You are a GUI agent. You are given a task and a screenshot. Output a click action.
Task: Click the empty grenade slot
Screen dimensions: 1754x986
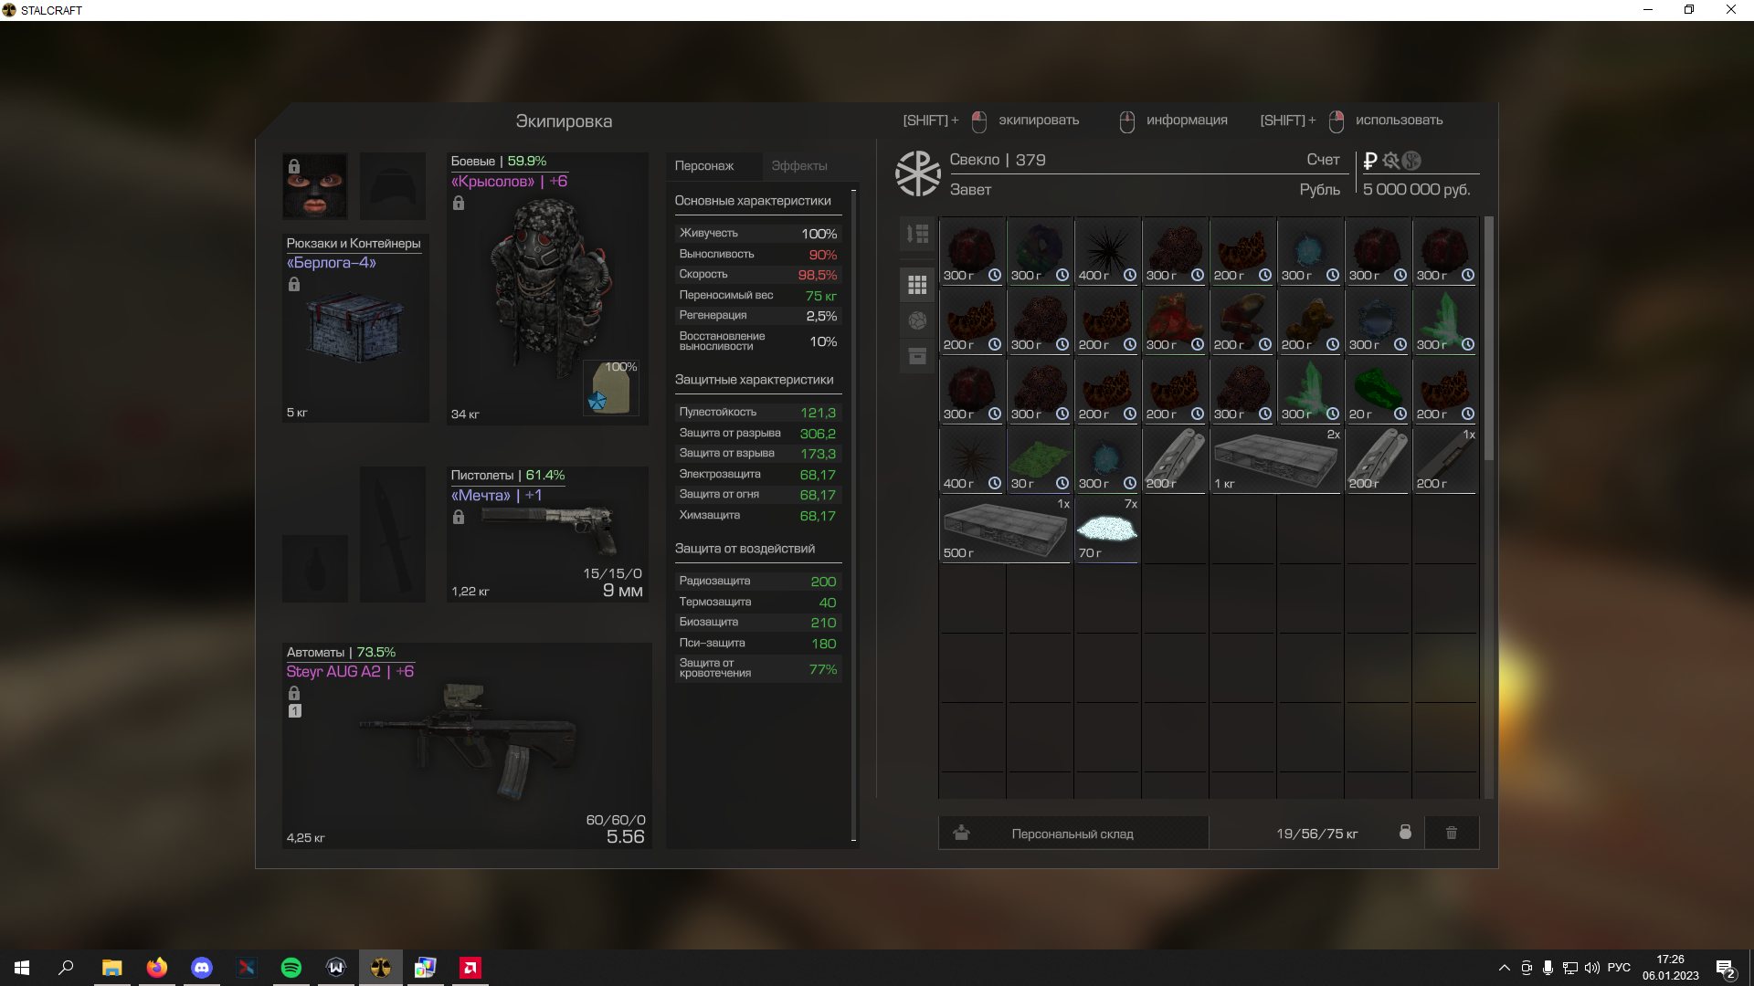click(315, 568)
